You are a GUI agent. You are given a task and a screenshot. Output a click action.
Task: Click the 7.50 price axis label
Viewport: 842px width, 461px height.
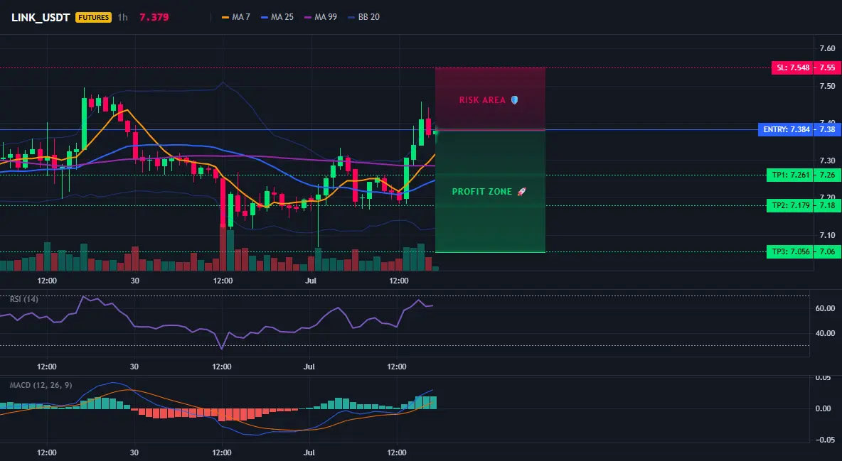coord(827,86)
